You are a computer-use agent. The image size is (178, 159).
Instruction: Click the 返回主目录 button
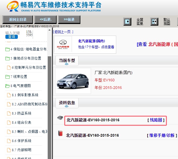18,19
